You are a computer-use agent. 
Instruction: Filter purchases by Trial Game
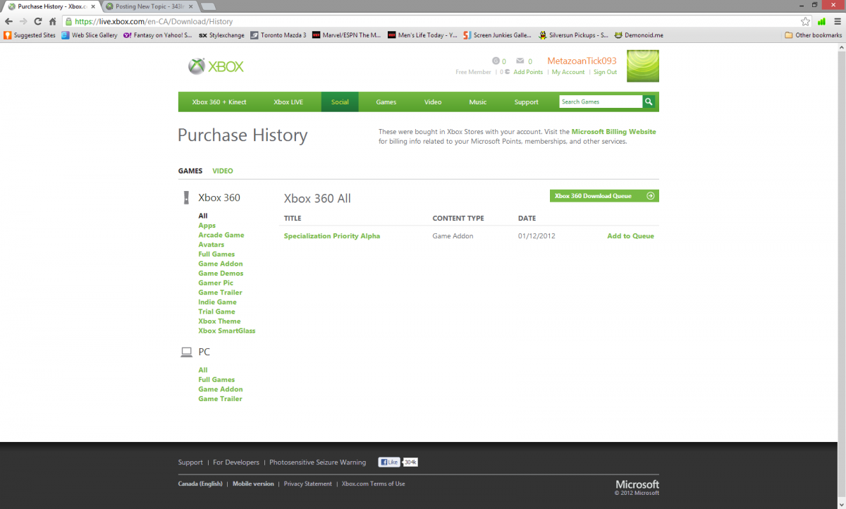point(217,312)
